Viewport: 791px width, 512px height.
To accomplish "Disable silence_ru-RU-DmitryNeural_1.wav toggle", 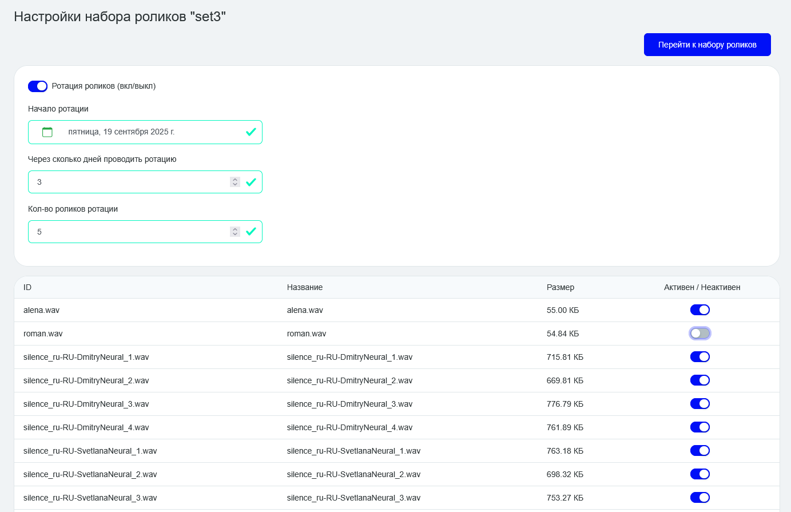I will [x=700, y=357].
